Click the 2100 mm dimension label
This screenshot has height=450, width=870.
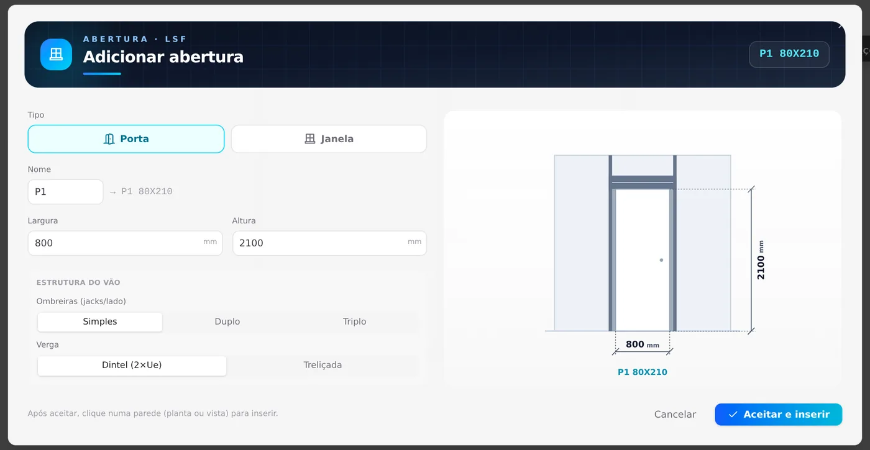pyautogui.click(x=761, y=260)
